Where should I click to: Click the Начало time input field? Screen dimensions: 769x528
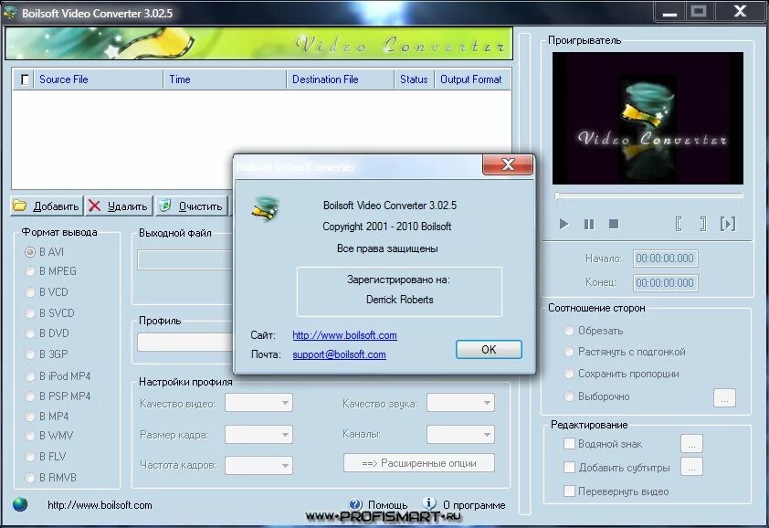click(665, 259)
